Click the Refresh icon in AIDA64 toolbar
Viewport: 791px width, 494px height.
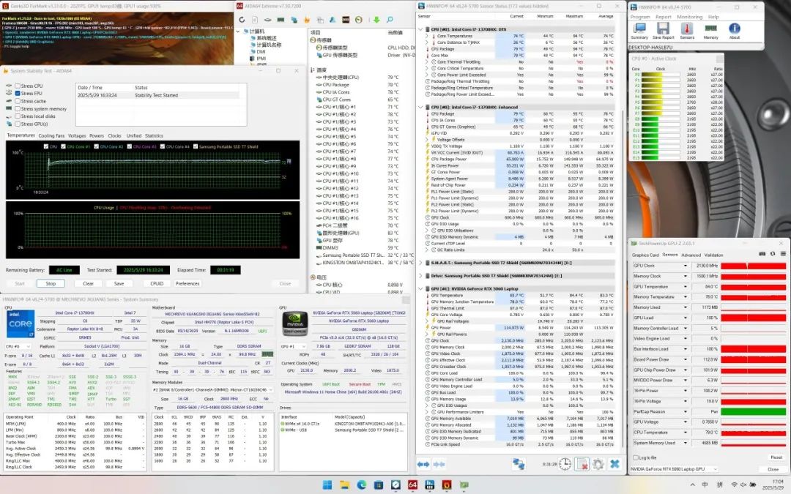tap(242, 20)
